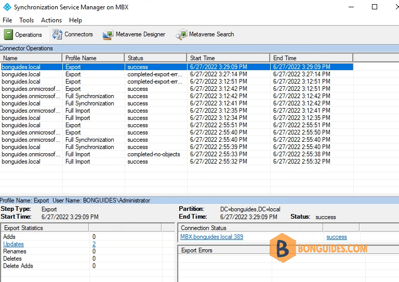
Task: Click the Renames row in Export Statistics
Action: click(x=87, y=251)
